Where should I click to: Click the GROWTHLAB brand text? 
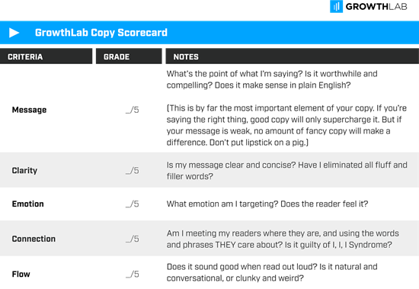click(x=376, y=7)
